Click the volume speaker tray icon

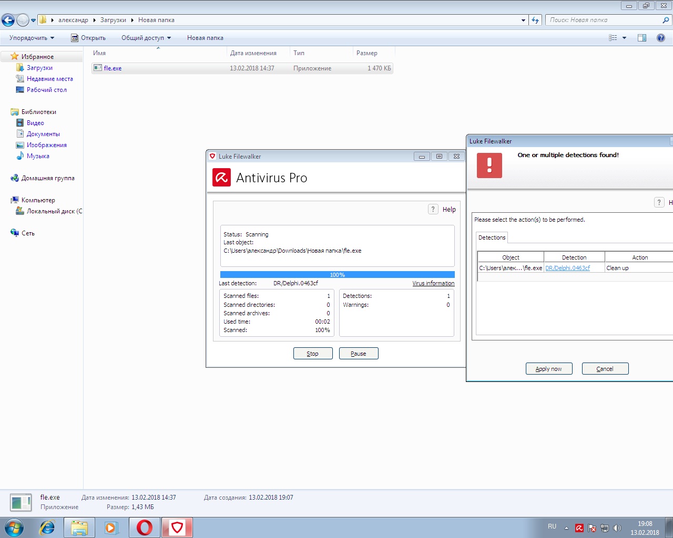click(x=617, y=528)
